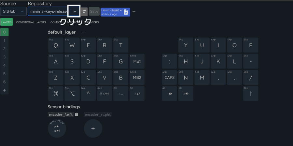
Task: Click the MB1 mouse button key
Action: (x=137, y=61)
